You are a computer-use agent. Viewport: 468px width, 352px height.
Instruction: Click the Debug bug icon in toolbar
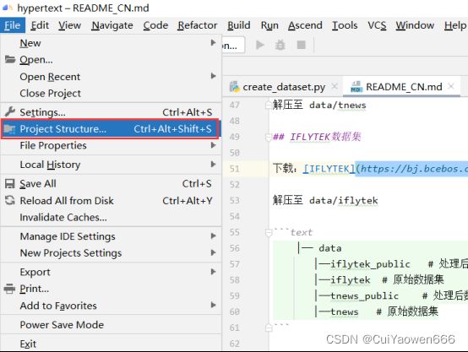point(280,45)
